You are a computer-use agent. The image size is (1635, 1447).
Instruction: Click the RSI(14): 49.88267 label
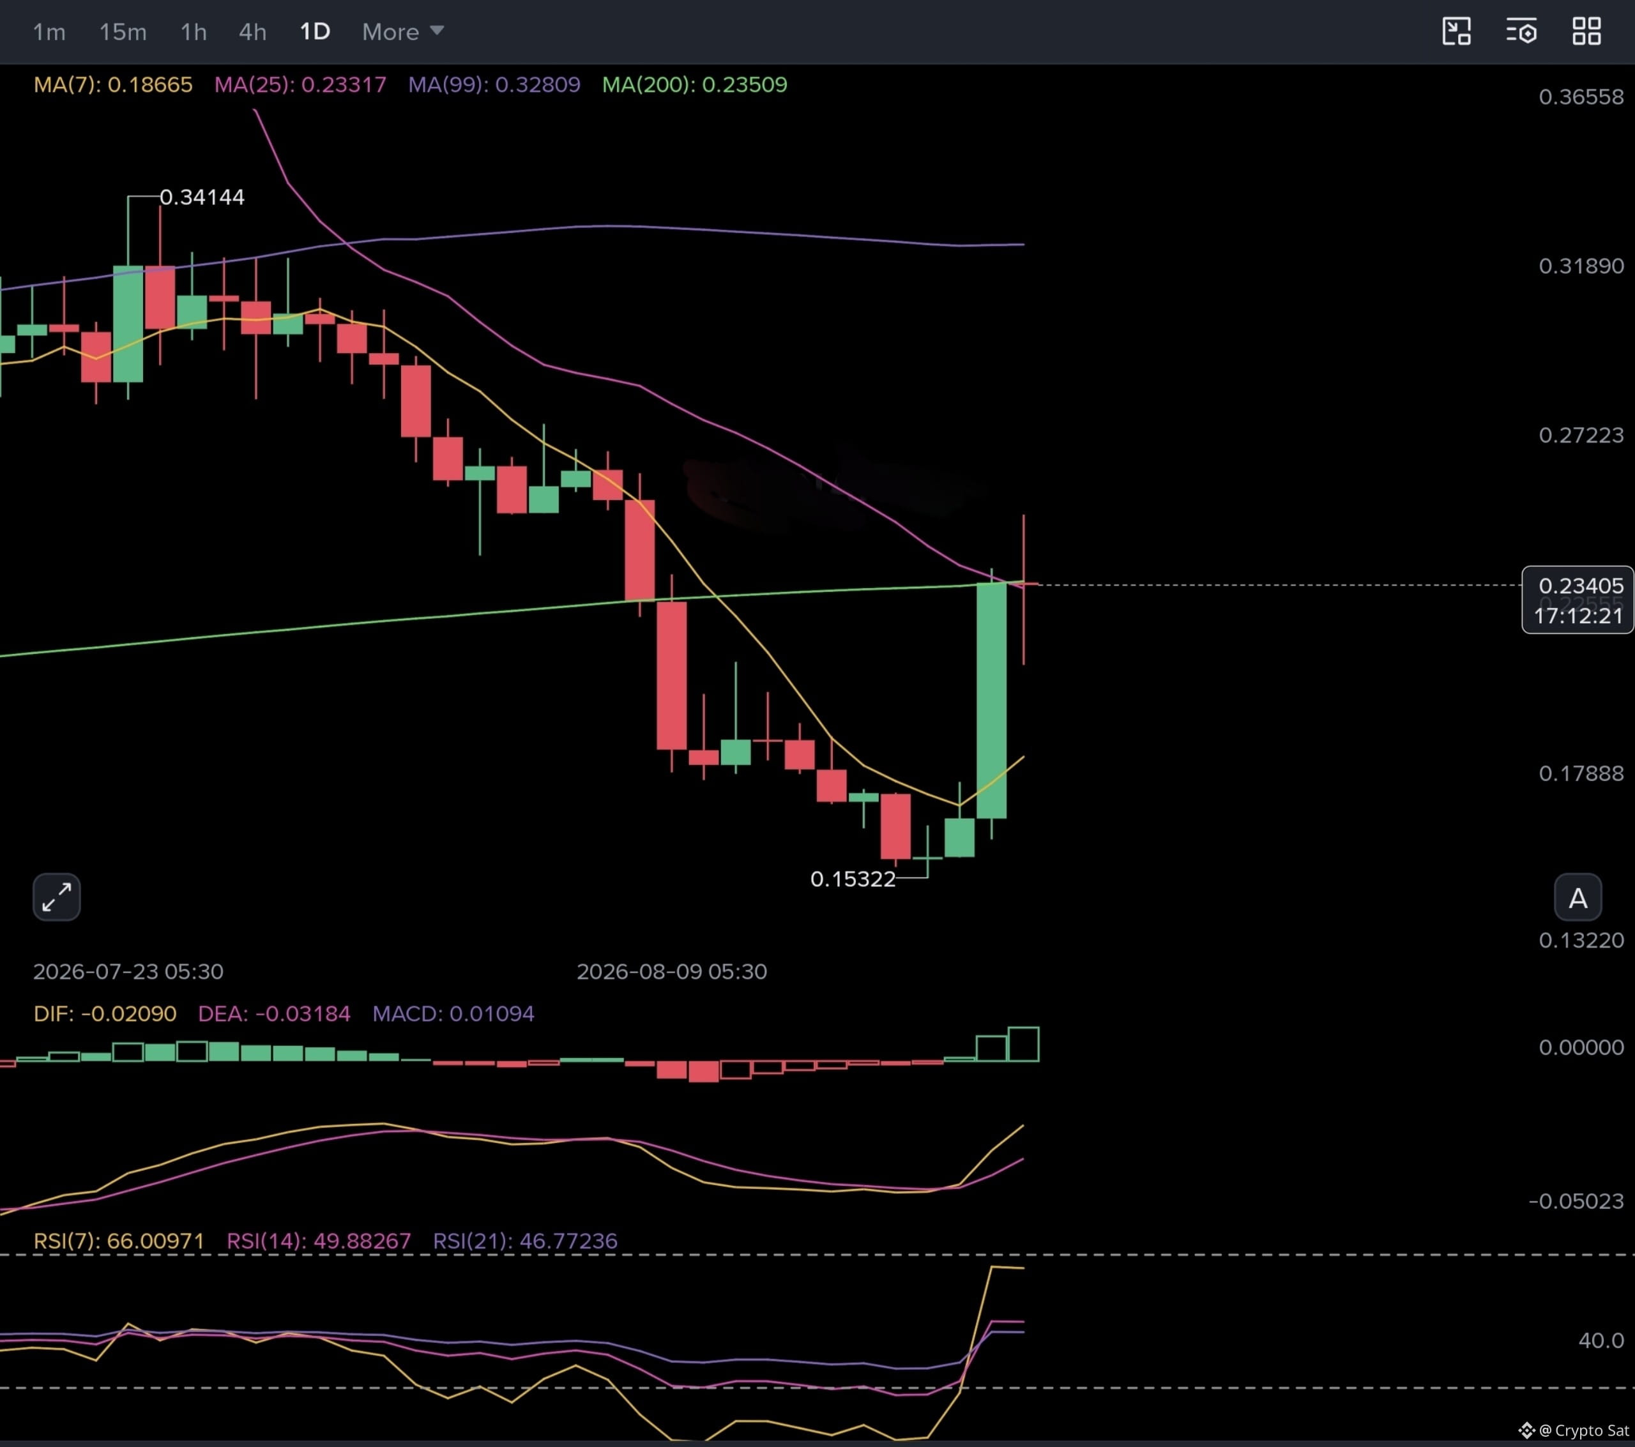318,1241
